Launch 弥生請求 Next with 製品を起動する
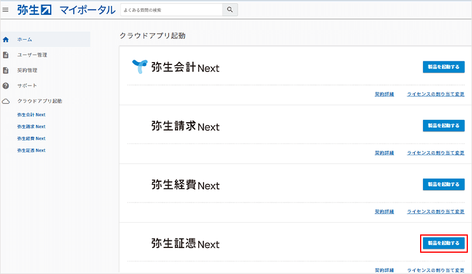The width and height of the screenshot is (472, 274). tap(444, 126)
